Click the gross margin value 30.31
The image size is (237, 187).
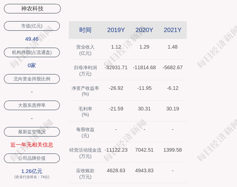click(144, 109)
